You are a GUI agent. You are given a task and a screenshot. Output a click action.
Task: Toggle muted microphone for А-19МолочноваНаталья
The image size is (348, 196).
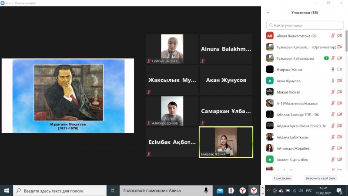(x=333, y=103)
